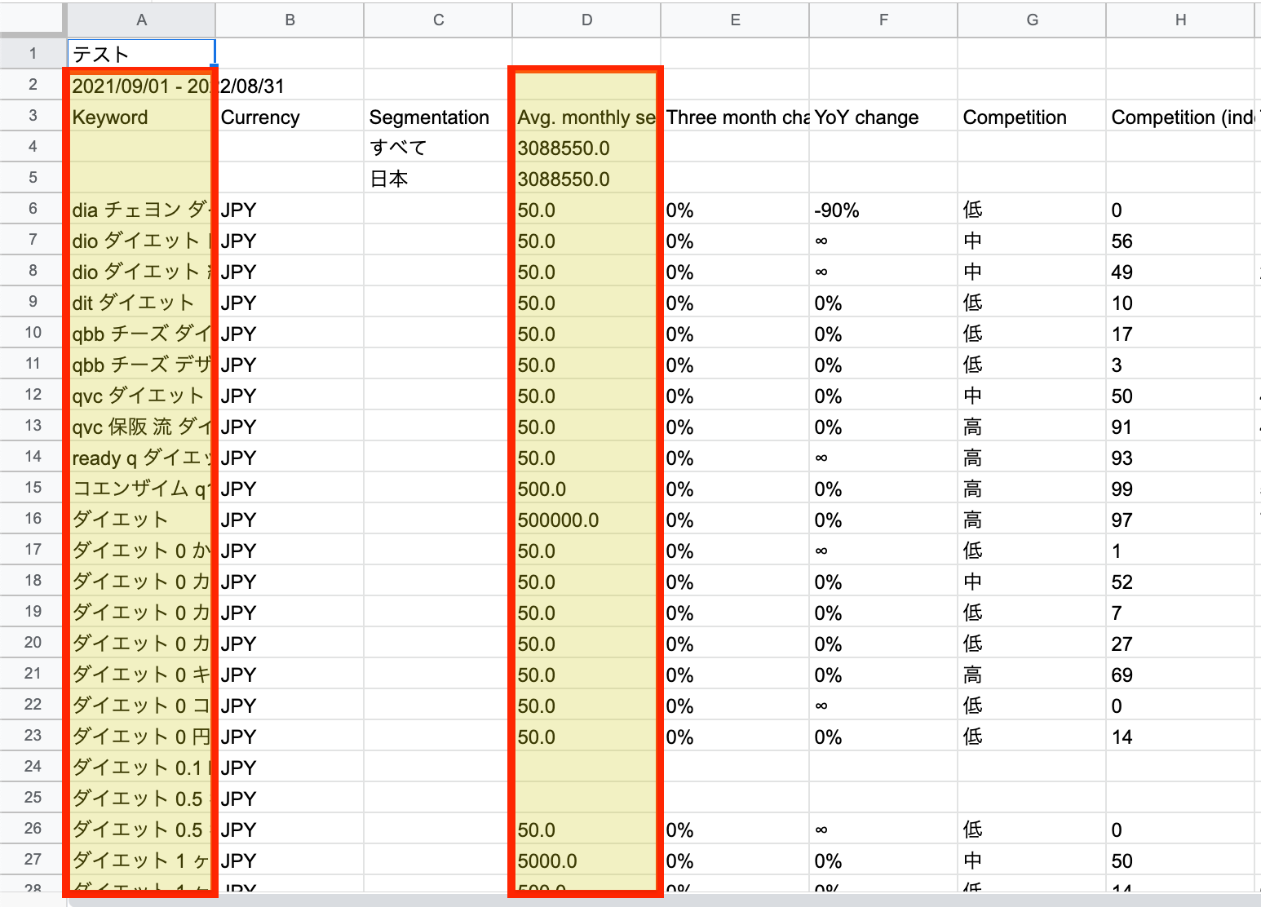Click the ∞ YoY cell in row 7

coord(883,241)
